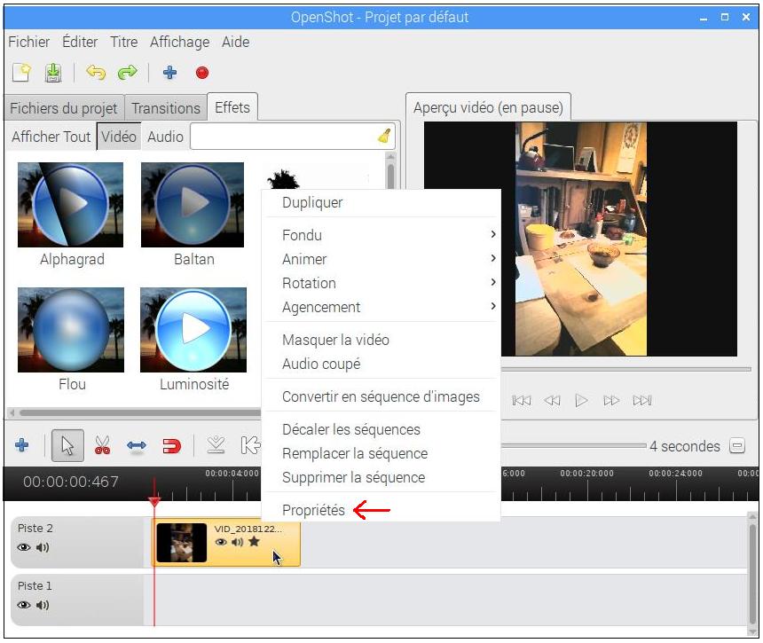Undo last action with yellow arrow

click(96, 73)
